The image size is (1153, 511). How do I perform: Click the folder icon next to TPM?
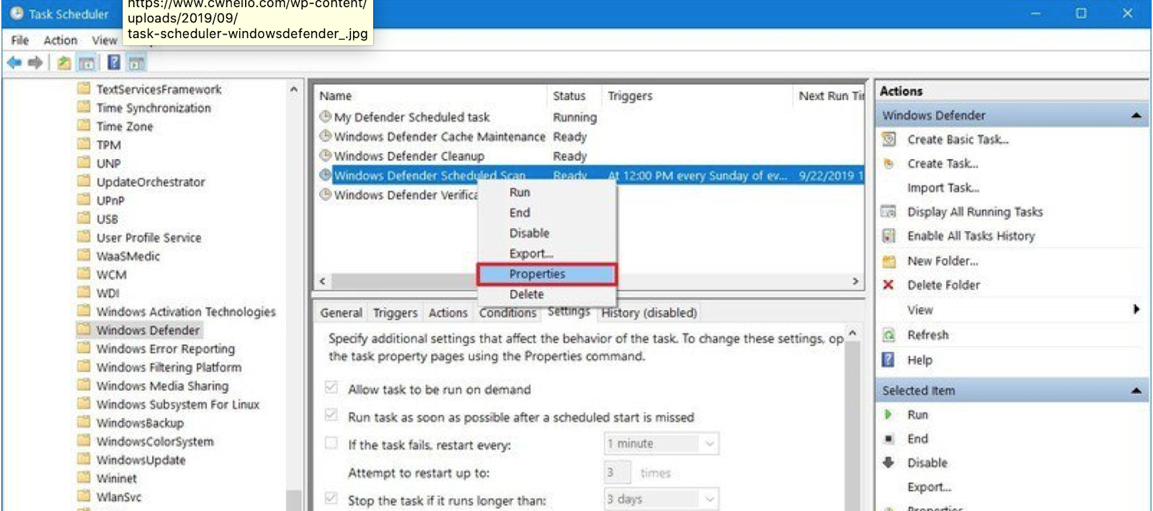pyautogui.click(x=84, y=144)
